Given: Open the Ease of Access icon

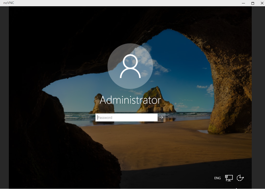Looking at the screenshot, I should pyautogui.click(x=240, y=178).
